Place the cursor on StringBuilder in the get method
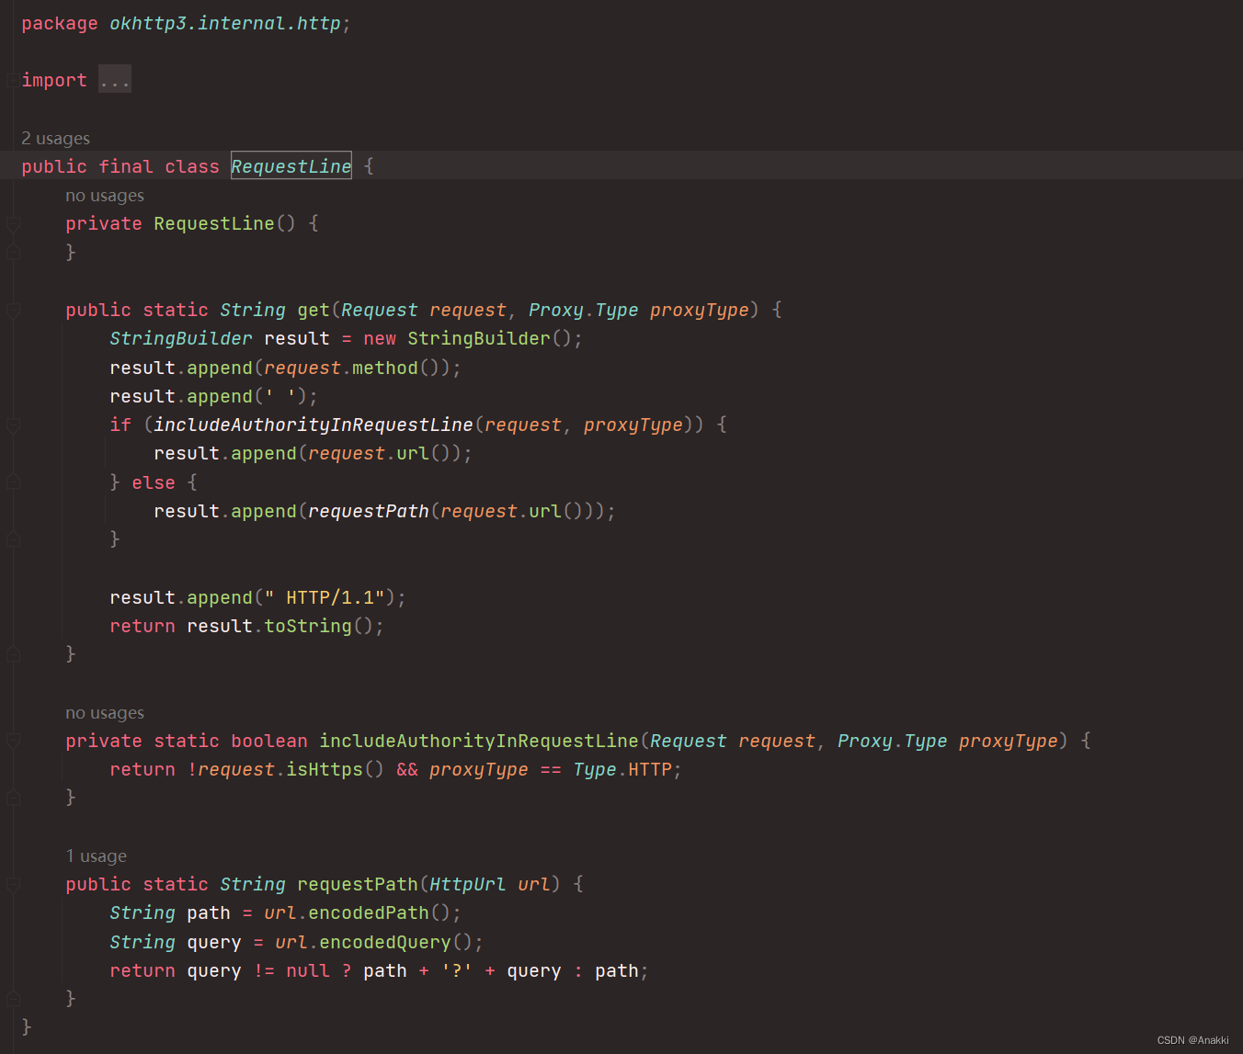Viewport: 1243px width, 1054px height. point(180,338)
